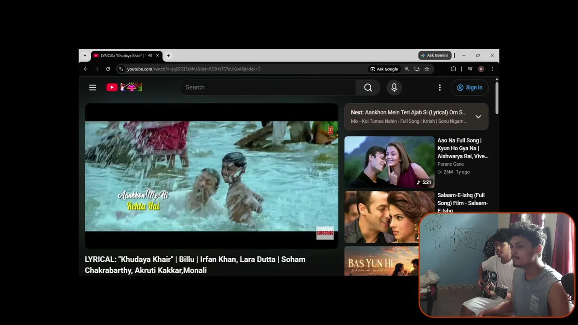This screenshot has height=325, width=578.
Task: Open Chrome three-dot menu
Action: click(492, 69)
